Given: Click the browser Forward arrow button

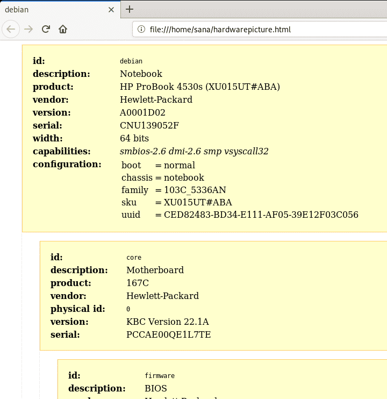Looking at the screenshot, I should 28,29.
